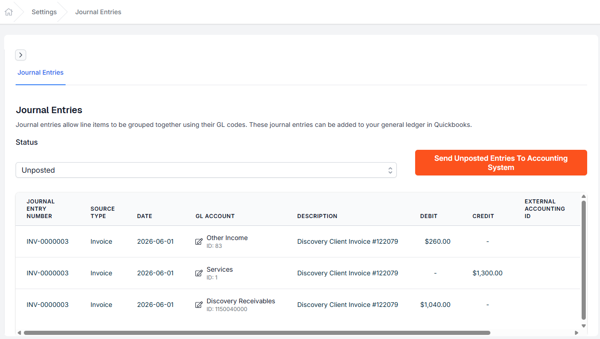The height and width of the screenshot is (339, 600).
Task: Click the scroll-down arrow of the table
Action: (x=583, y=326)
